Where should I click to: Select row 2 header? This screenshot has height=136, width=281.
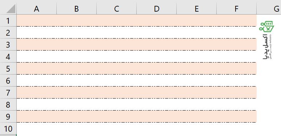[8, 32]
